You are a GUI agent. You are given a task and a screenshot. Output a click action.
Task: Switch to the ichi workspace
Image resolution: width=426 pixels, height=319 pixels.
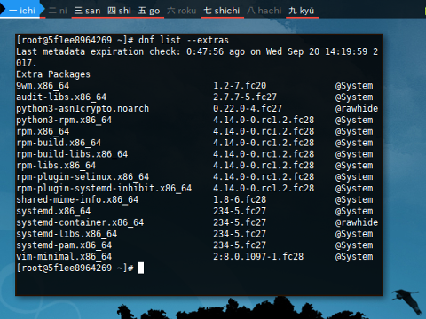click(x=22, y=11)
